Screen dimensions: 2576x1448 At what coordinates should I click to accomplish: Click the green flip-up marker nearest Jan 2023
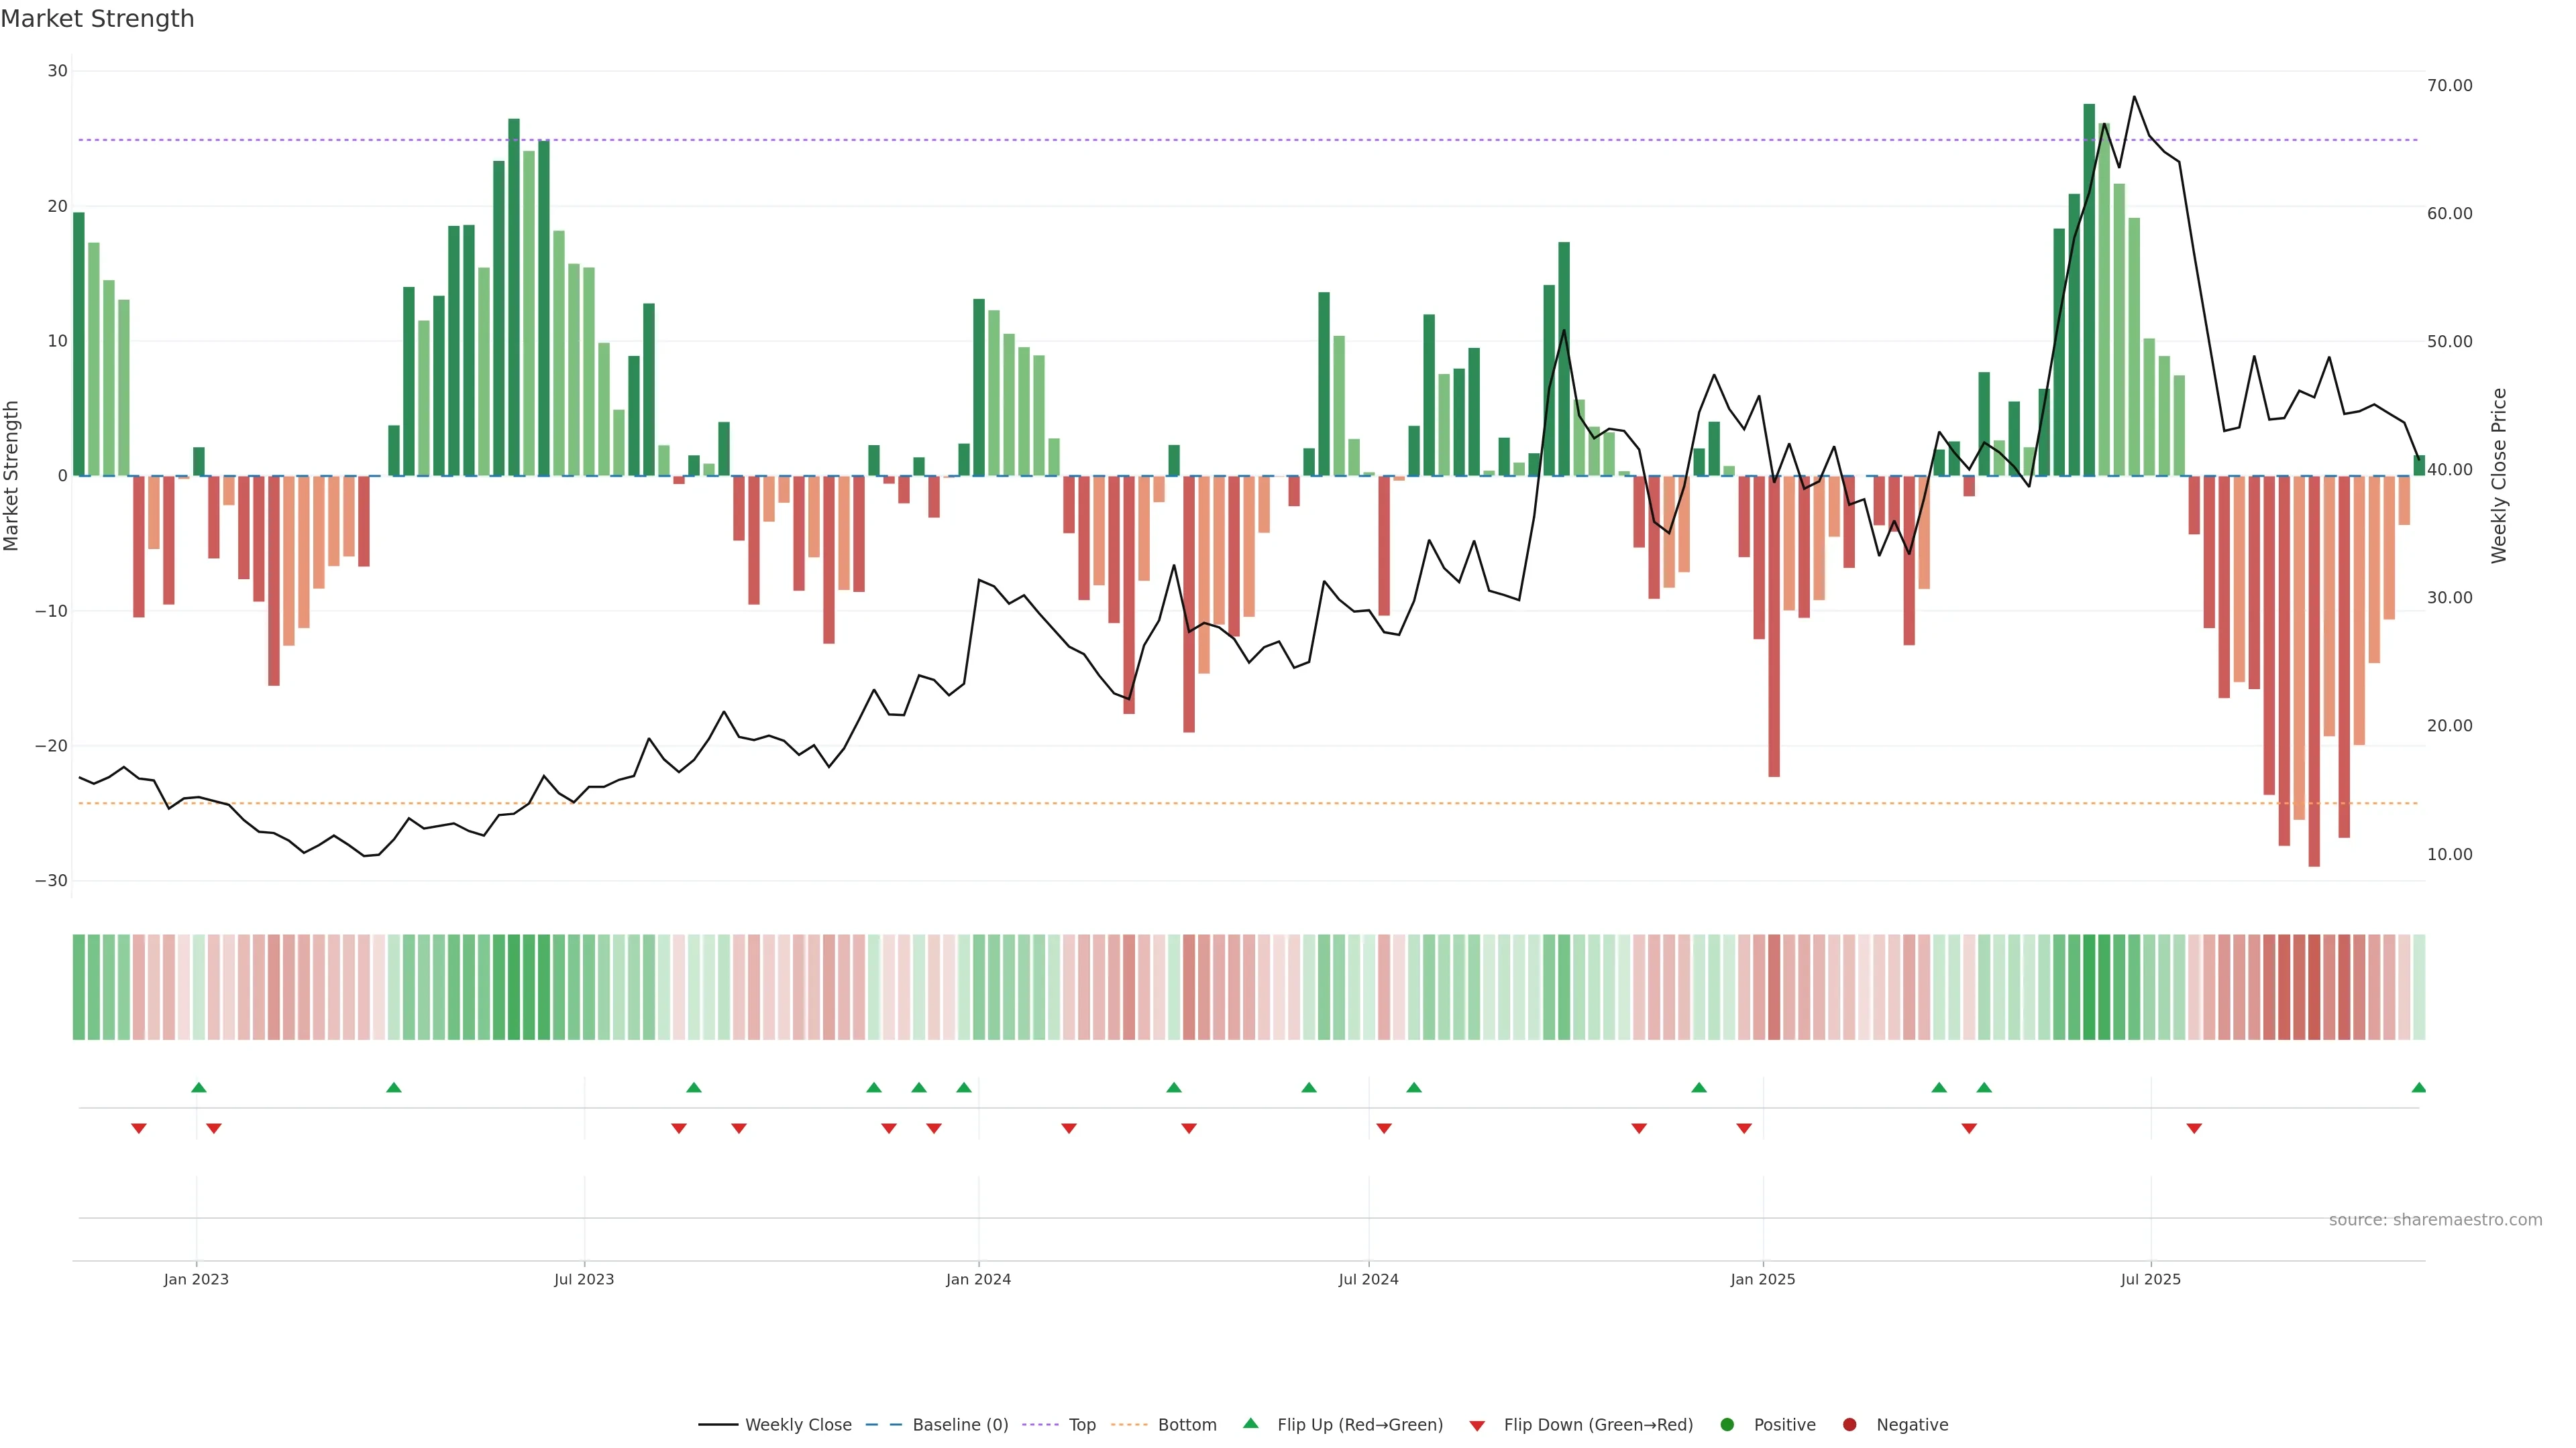(199, 1087)
